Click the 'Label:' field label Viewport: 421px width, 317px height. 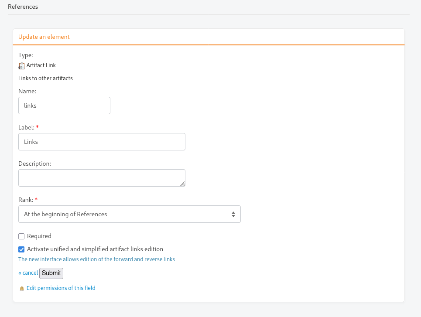click(x=26, y=127)
